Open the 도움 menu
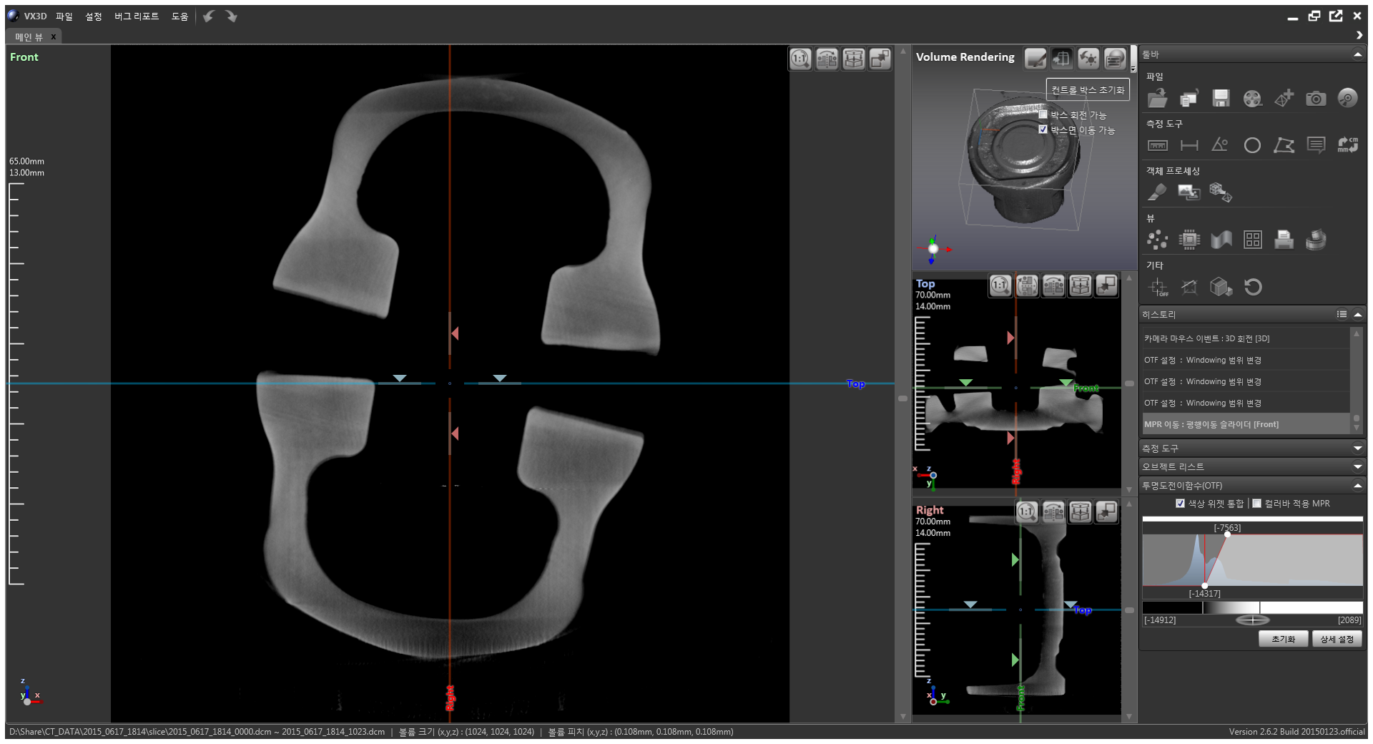 coord(179,16)
